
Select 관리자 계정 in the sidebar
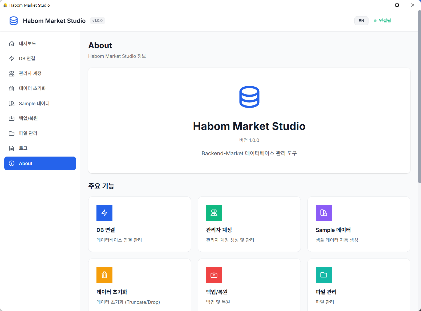[30, 73]
